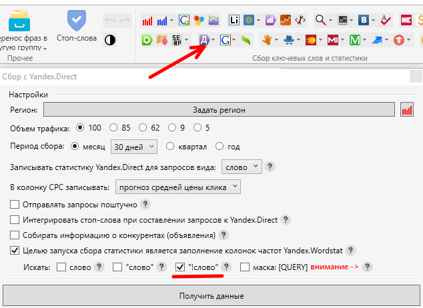Click the orange hand toolbar icon
This screenshot has width=423, height=308.
(x=268, y=40)
